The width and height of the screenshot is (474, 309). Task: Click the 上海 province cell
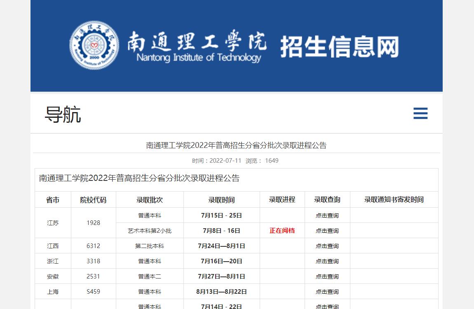[53, 292]
